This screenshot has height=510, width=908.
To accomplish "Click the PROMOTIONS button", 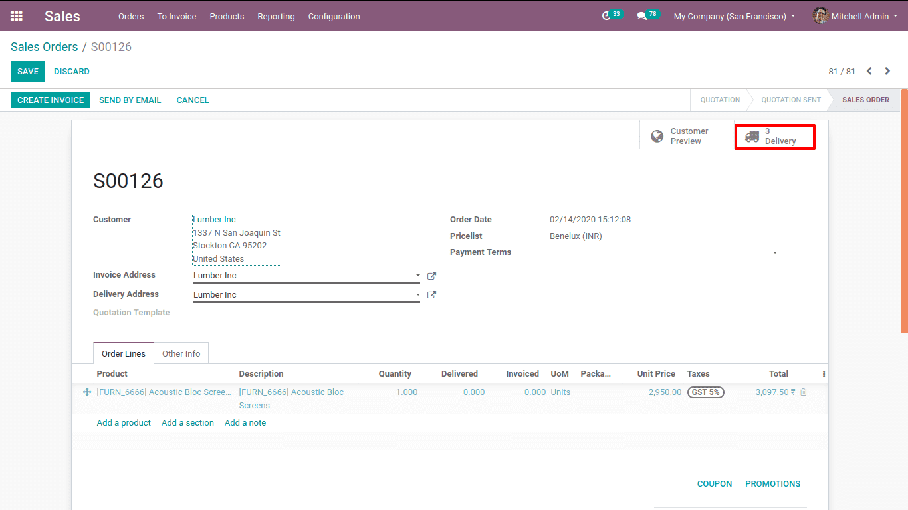I will [x=773, y=484].
